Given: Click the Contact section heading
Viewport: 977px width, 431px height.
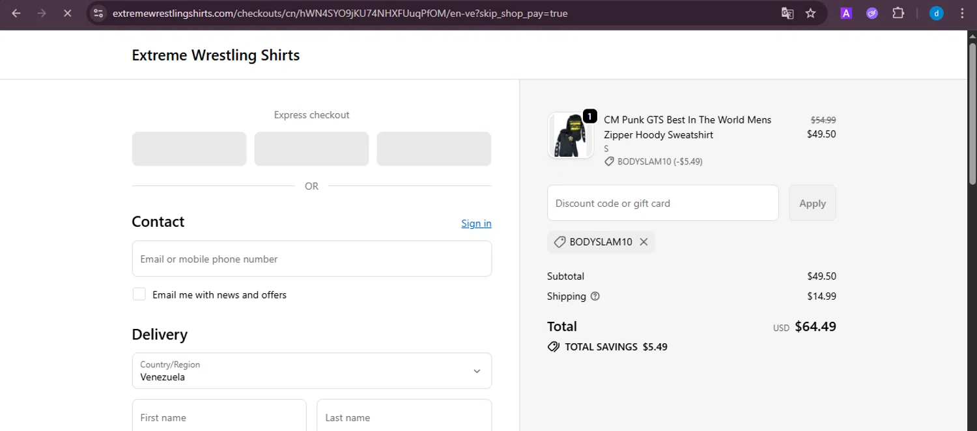Looking at the screenshot, I should click(x=158, y=222).
